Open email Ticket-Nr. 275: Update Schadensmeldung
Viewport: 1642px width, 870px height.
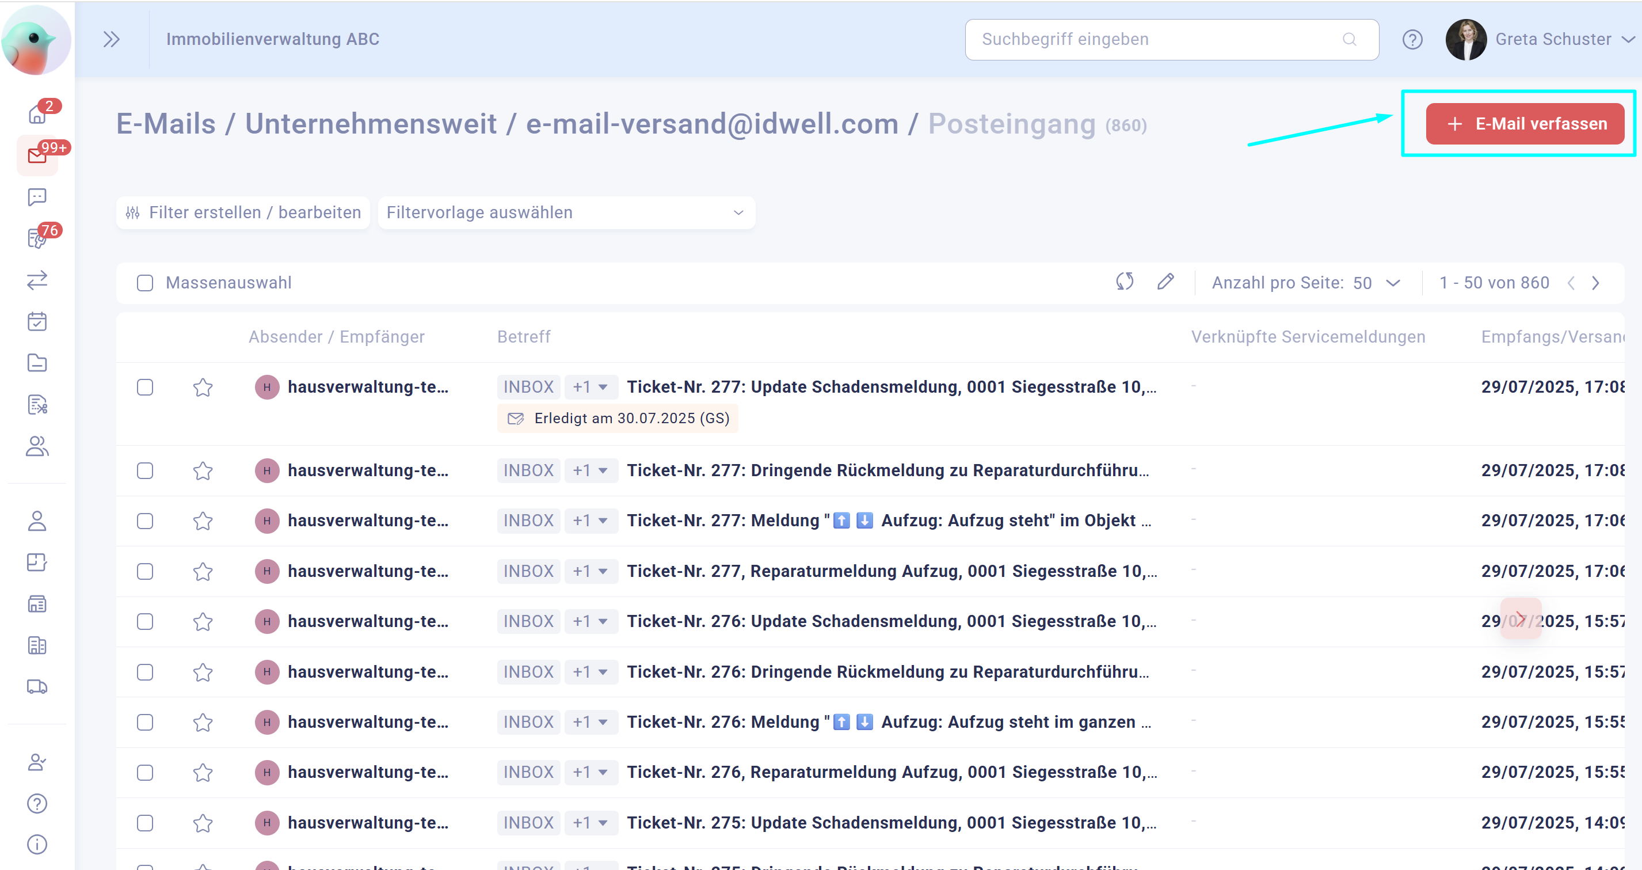(x=891, y=823)
